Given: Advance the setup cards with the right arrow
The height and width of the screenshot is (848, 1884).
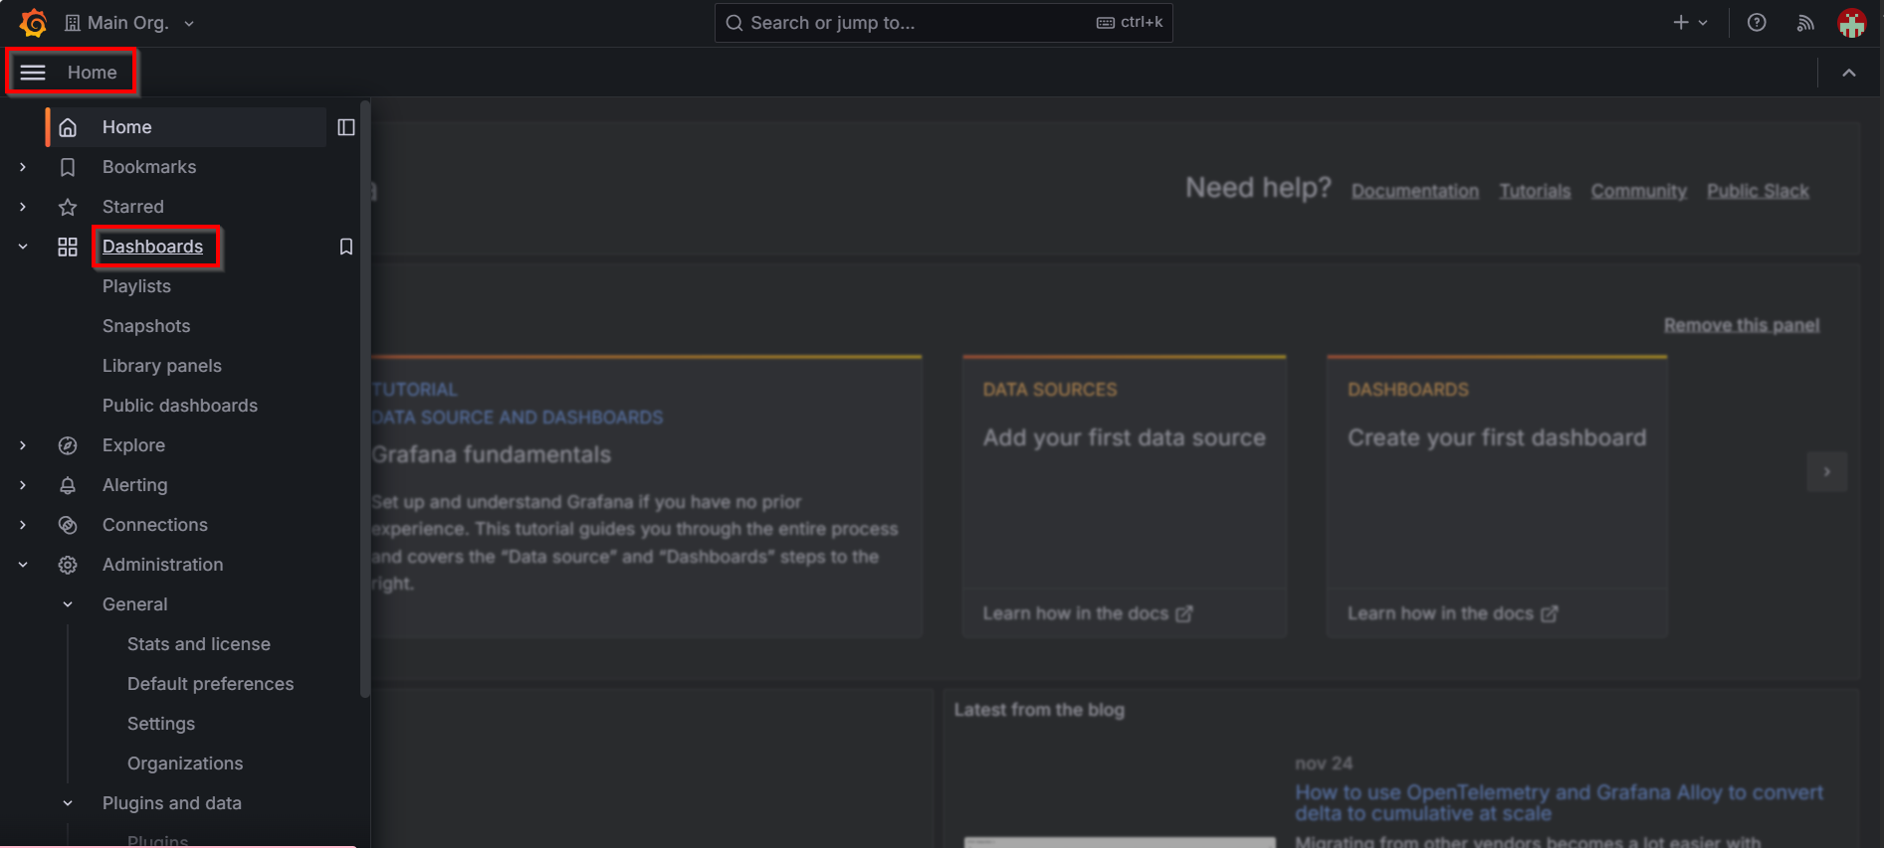Looking at the screenshot, I should [1827, 471].
